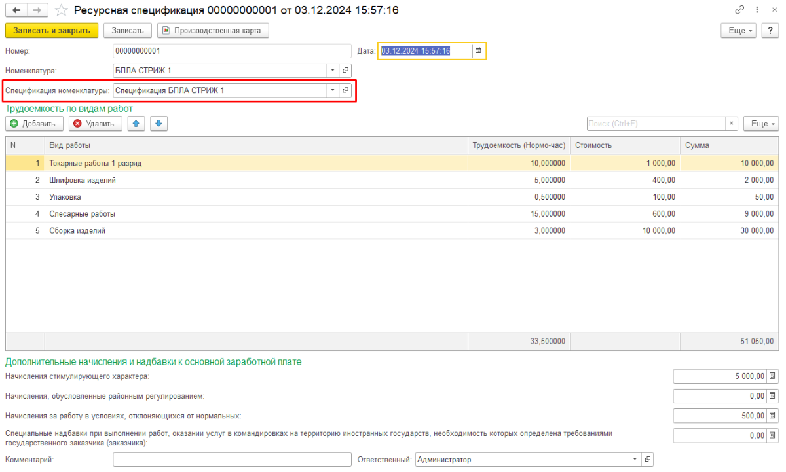Expand the Ответственный dropdown list
786x472 pixels.
coord(634,460)
